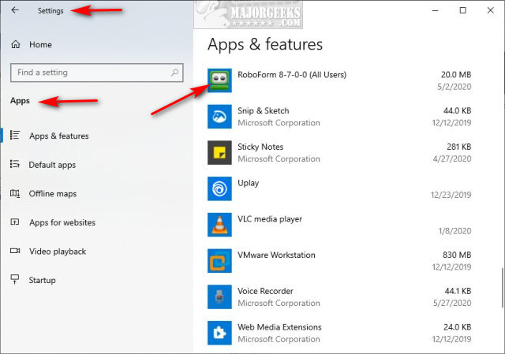Select the Sticky Notes entry name
Viewport: 505px width, 354px height.
260,147
